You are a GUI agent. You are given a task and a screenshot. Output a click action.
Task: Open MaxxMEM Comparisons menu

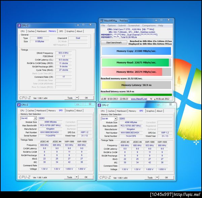pyautogui.click(x=149, y=26)
